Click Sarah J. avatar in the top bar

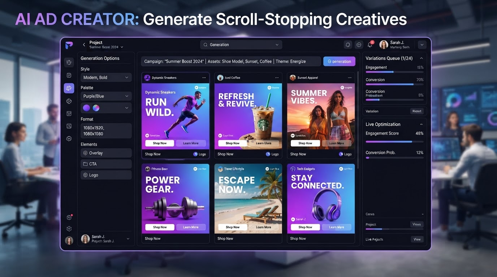pos(384,45)
